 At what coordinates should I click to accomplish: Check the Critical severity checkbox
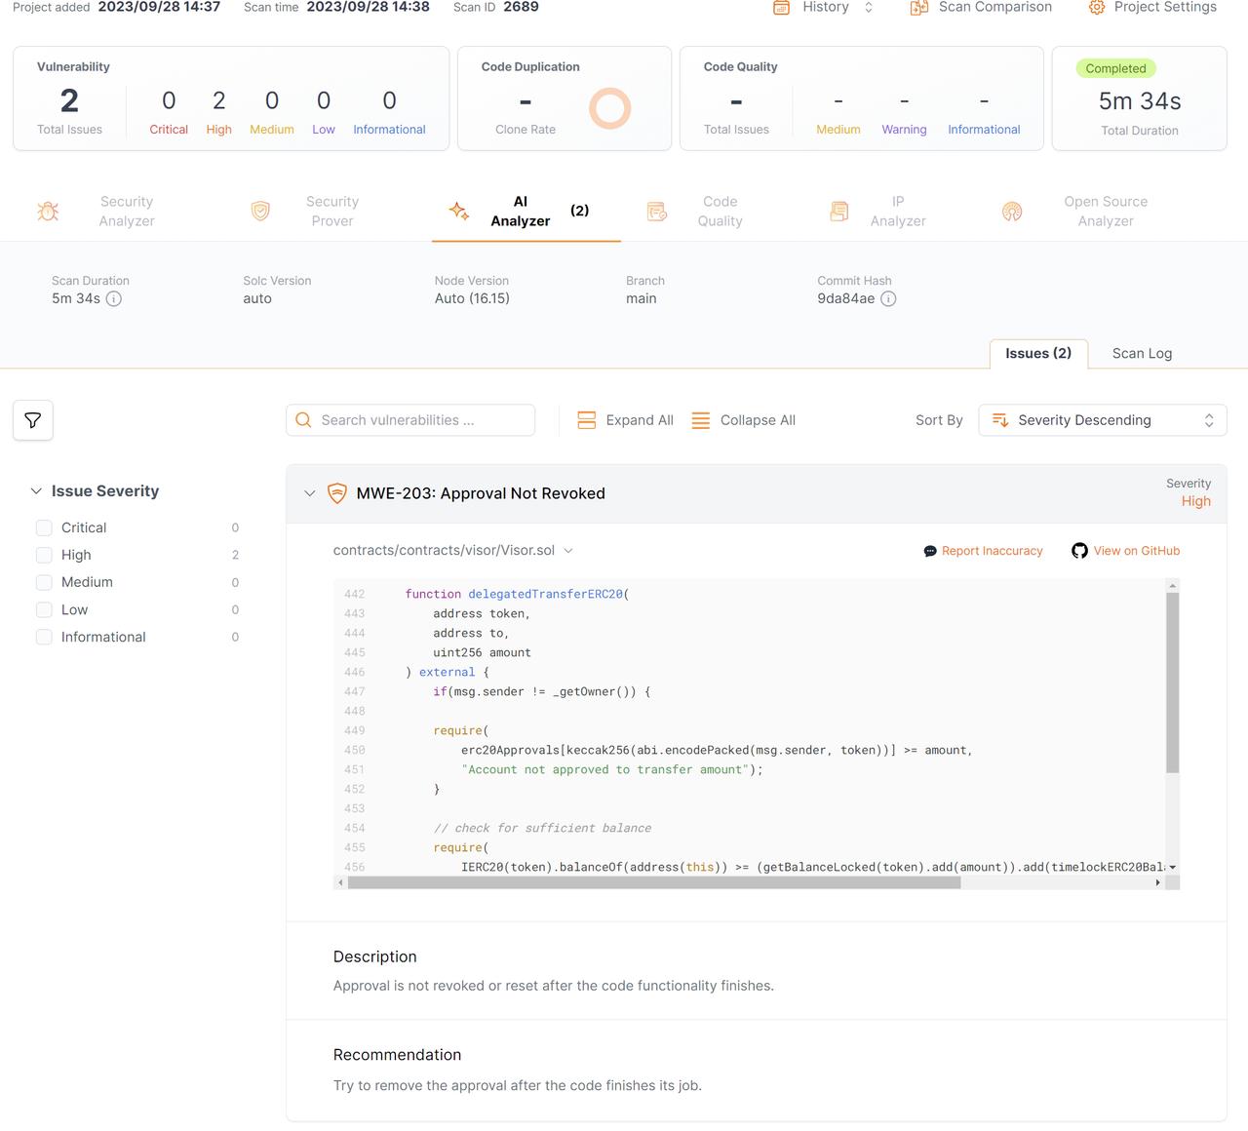pos(44,527)
